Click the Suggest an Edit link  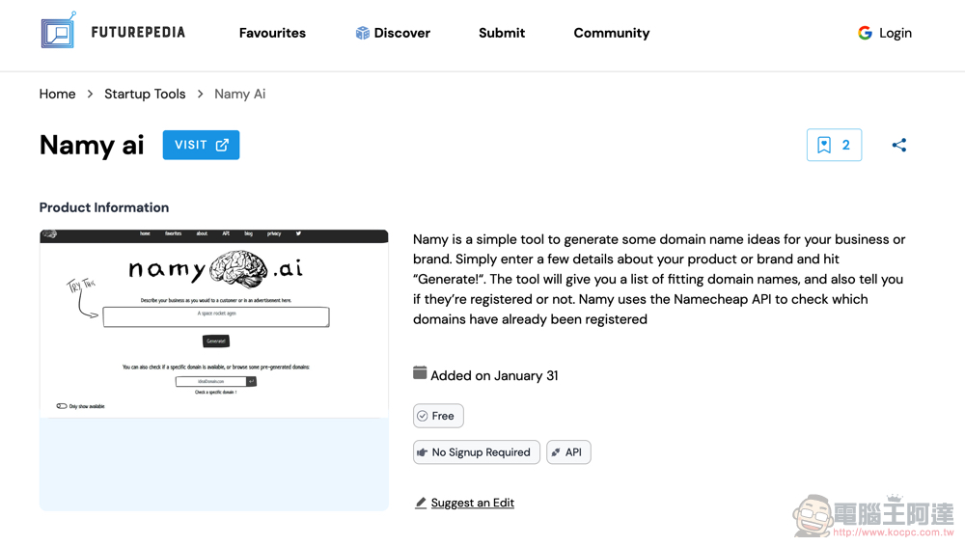473,503
